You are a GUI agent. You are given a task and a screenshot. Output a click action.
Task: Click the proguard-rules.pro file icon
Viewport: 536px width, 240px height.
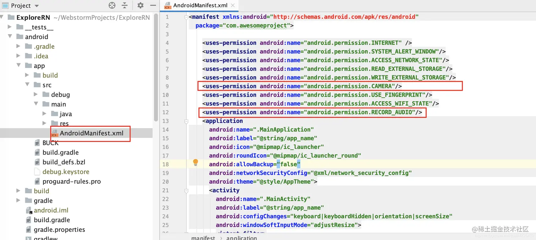37,181
